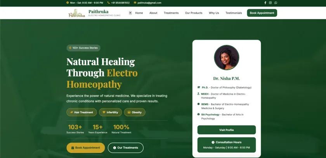Open the Facebook icon in top bar
Screen dimensions: 326x158
click(x=265, y=3)
